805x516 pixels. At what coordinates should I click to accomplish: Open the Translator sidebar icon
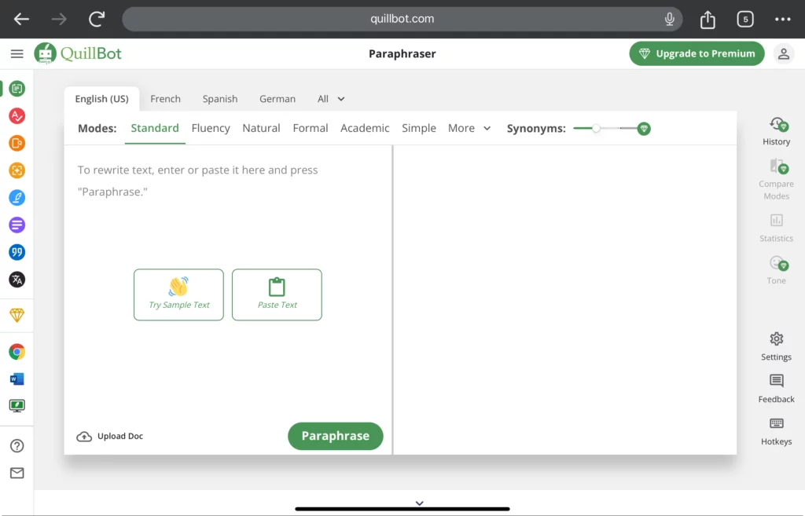[17, 280]
